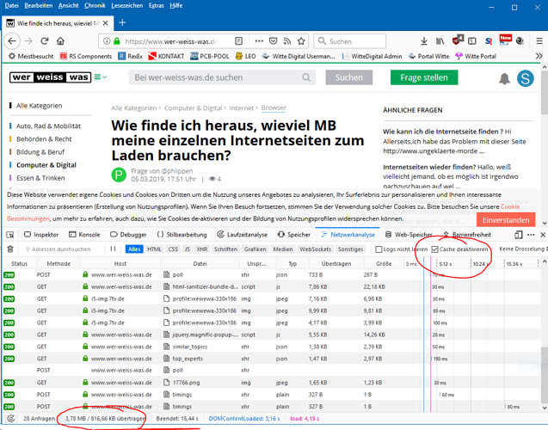The width and height of the screenshot is (548, 430).
Task: Toggle the Schriften request filter
Action: point(225,249)
